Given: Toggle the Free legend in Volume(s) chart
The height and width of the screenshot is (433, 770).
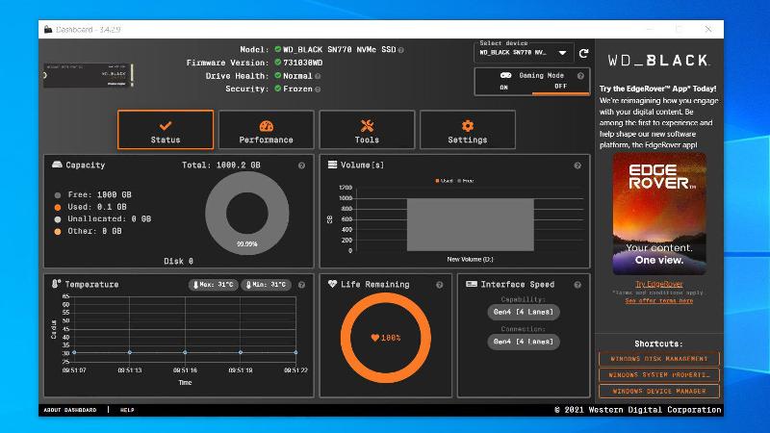Looking at the screenshot, I should pyautogui.click(x=466, y=181).
